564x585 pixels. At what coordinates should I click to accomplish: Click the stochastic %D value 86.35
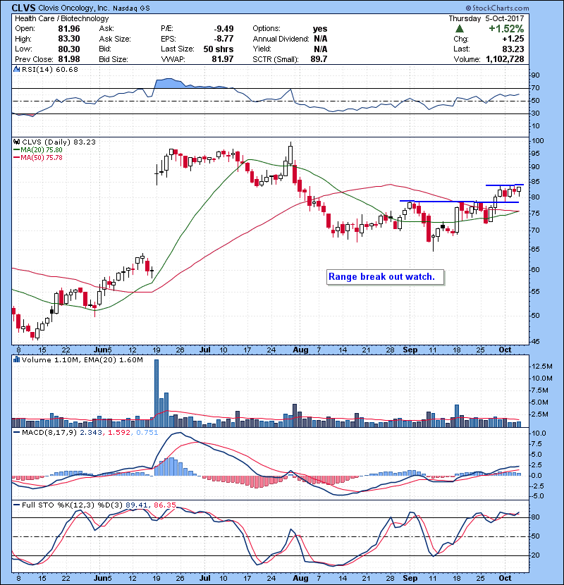[x=164, y=505]
